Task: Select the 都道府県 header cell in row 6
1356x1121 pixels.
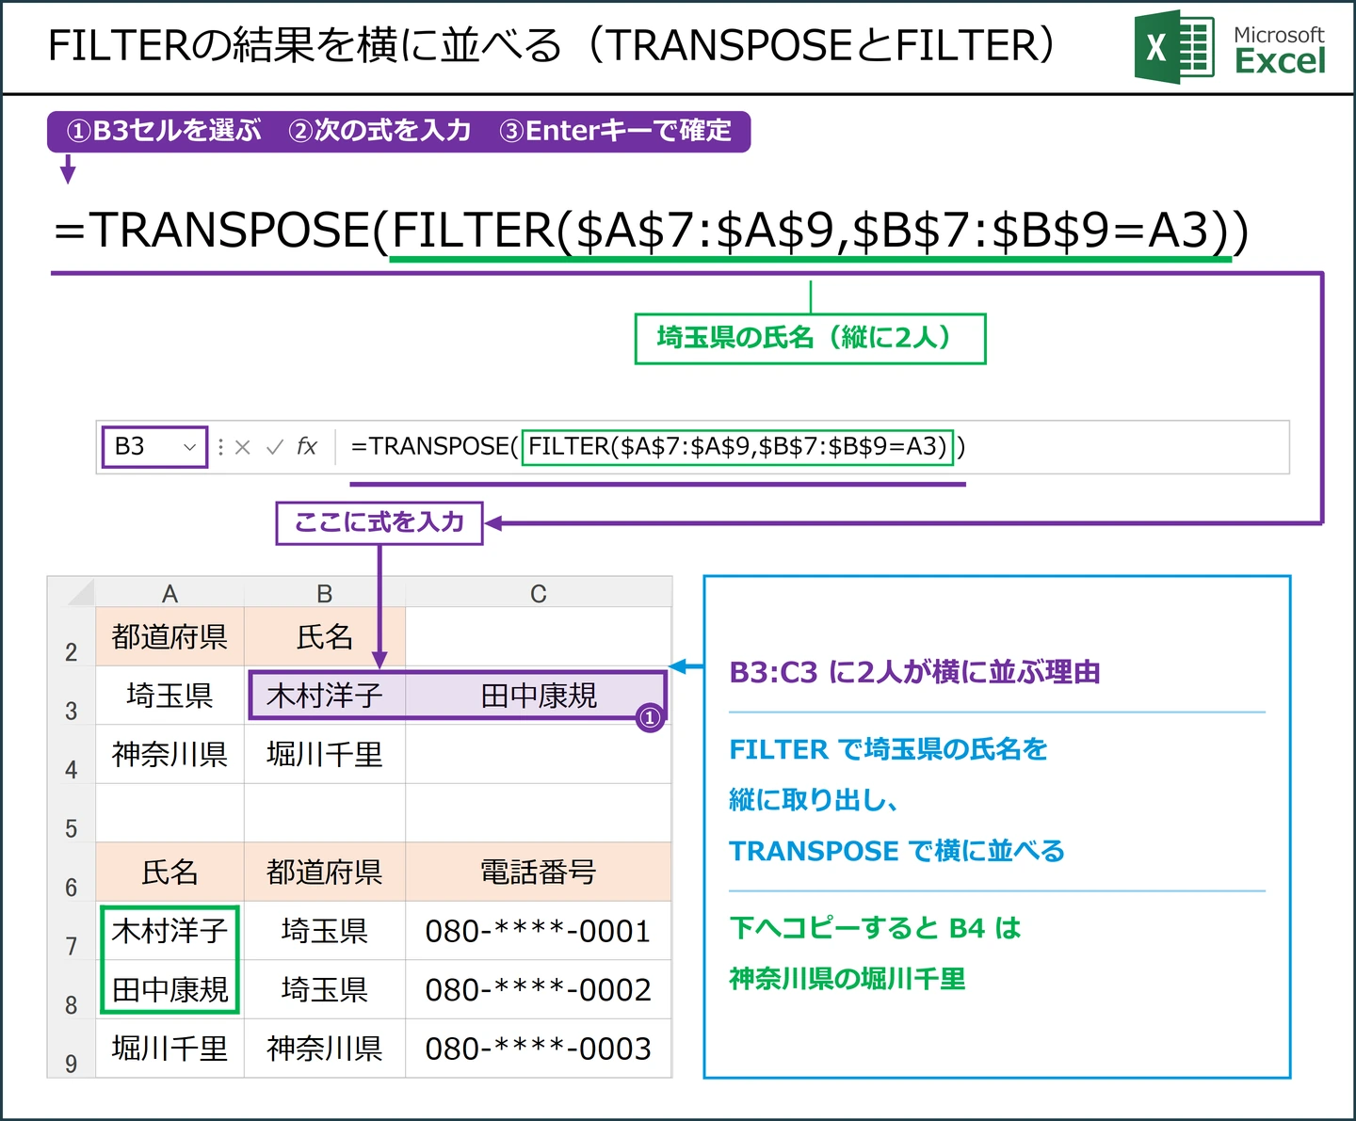Action: (x=325, y=873)
